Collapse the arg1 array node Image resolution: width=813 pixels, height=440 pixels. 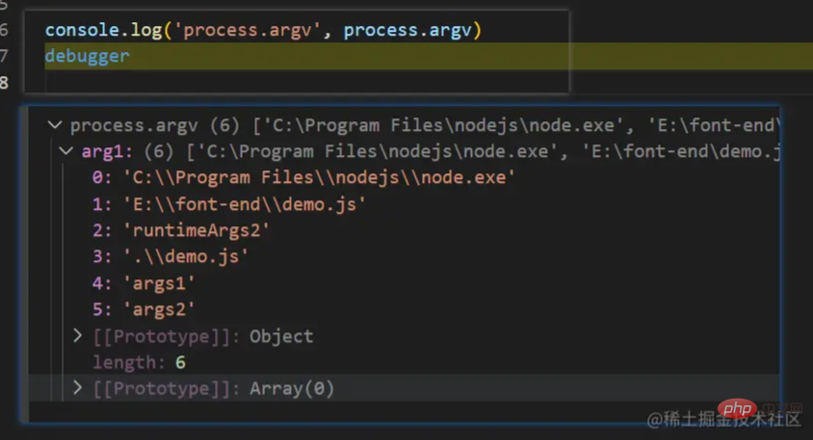(x=66, y=151)
